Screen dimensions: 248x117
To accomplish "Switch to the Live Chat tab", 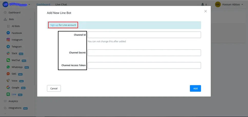I will coord(61,4).
